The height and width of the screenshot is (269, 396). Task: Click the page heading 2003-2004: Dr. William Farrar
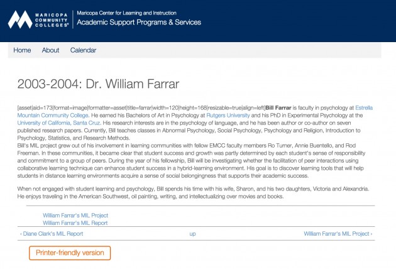click(x=98, y=84)
